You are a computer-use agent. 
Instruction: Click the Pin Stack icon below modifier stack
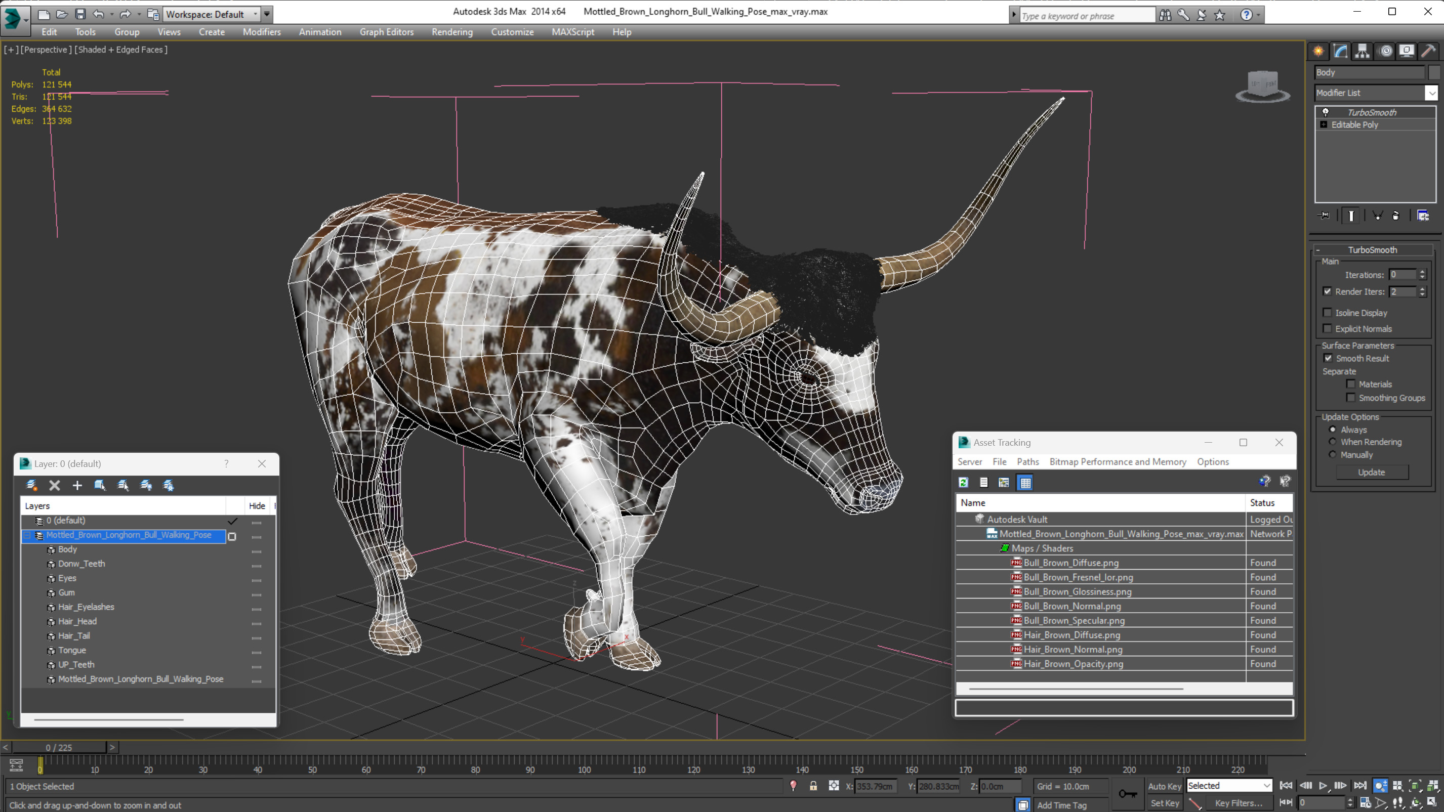(x=1324, y=216)
